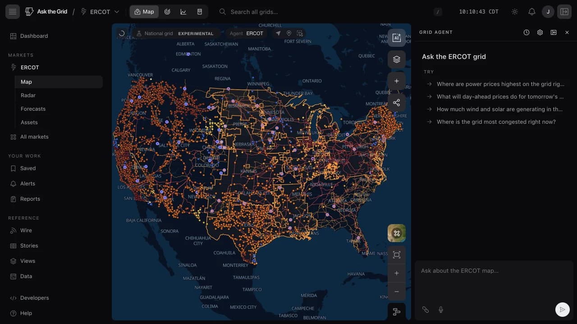Click the Ask the Grid logo
Screen dimensions: 577x324
[46, 12]
